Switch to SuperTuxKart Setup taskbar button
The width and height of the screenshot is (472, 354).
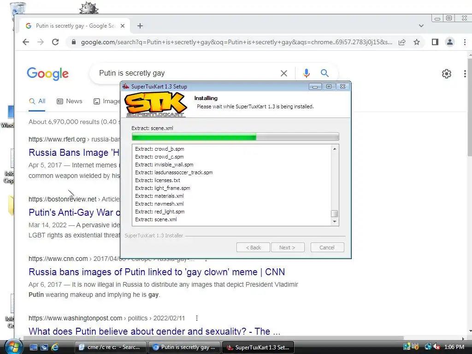258,347
